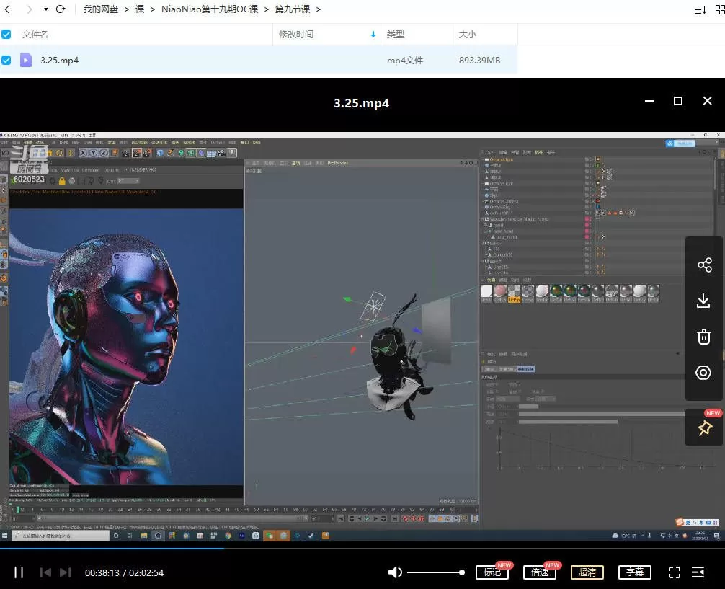Skip to the next video
This screenshot has height=589, width=725.
tap(65, 572)
